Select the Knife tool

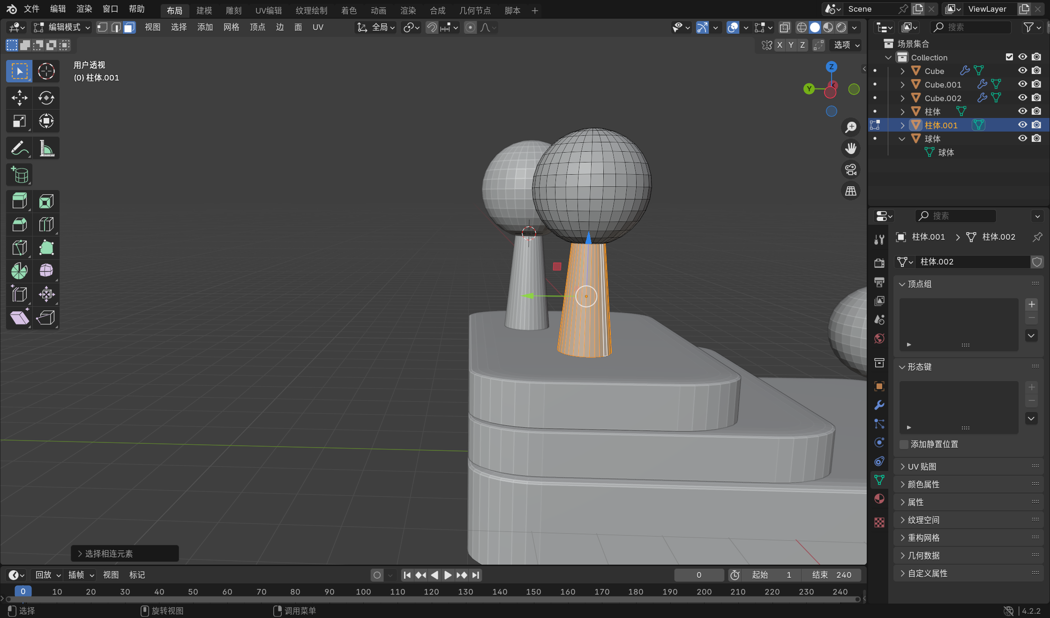19,248
